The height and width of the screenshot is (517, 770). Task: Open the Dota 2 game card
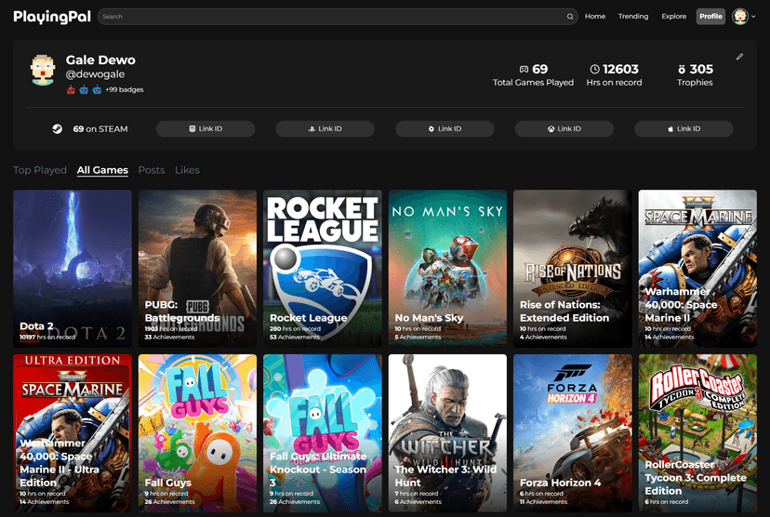(73, 269)
